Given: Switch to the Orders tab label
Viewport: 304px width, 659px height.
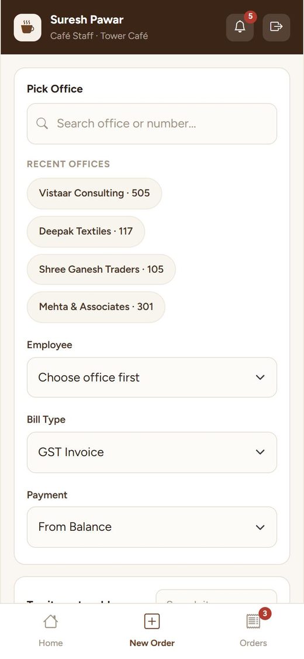Looking at the screenshot, I should click(253, 643).
